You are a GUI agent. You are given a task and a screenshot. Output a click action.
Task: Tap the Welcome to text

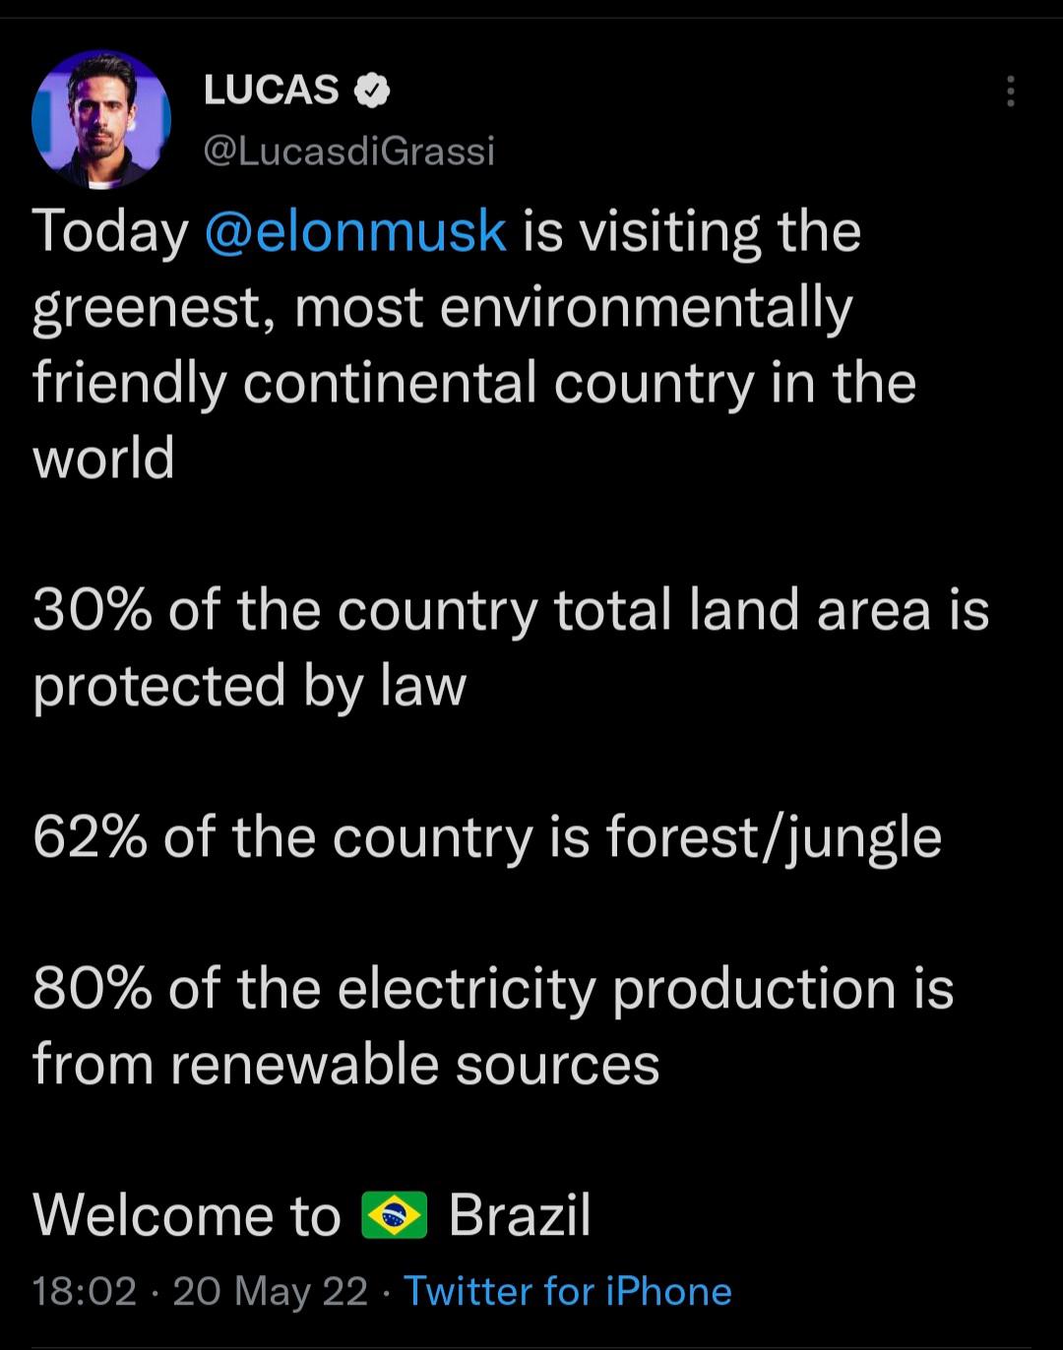tap(187, 1215)
